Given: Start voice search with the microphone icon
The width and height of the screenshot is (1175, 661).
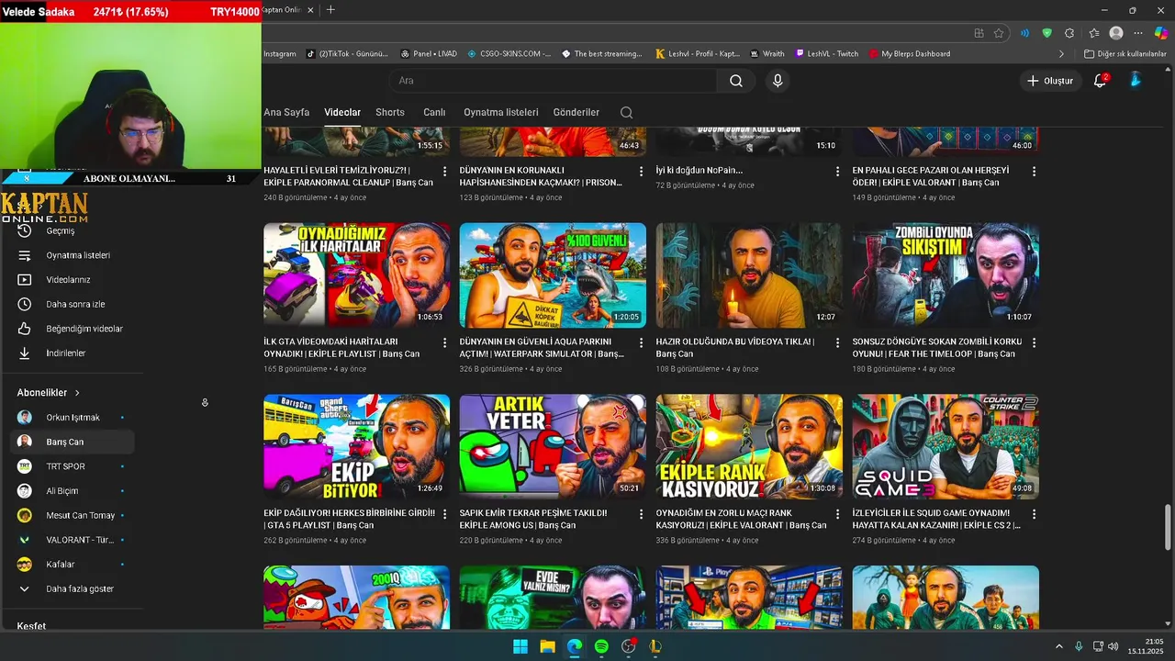Looking at the screenshot, I should coord(778,81).
